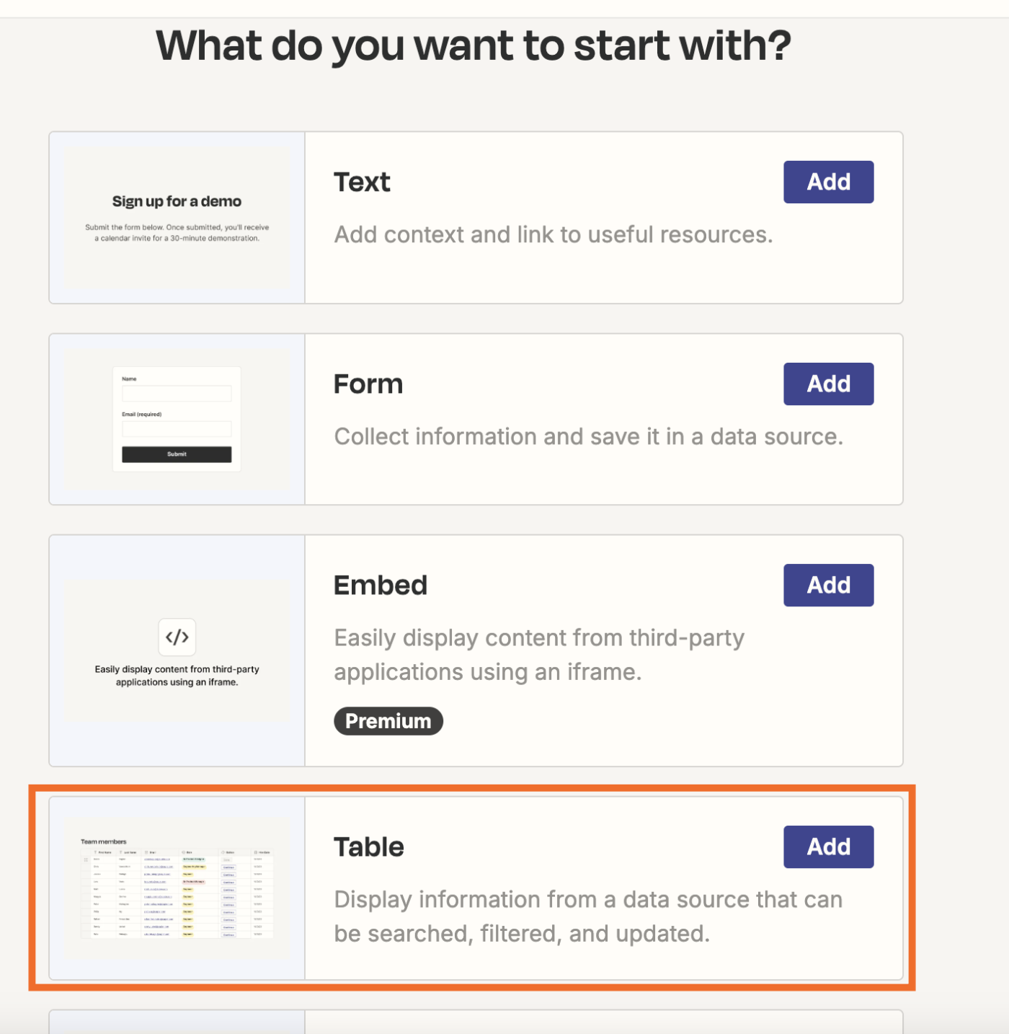Click the Submit button in the Form preview

tap(177, 454)
